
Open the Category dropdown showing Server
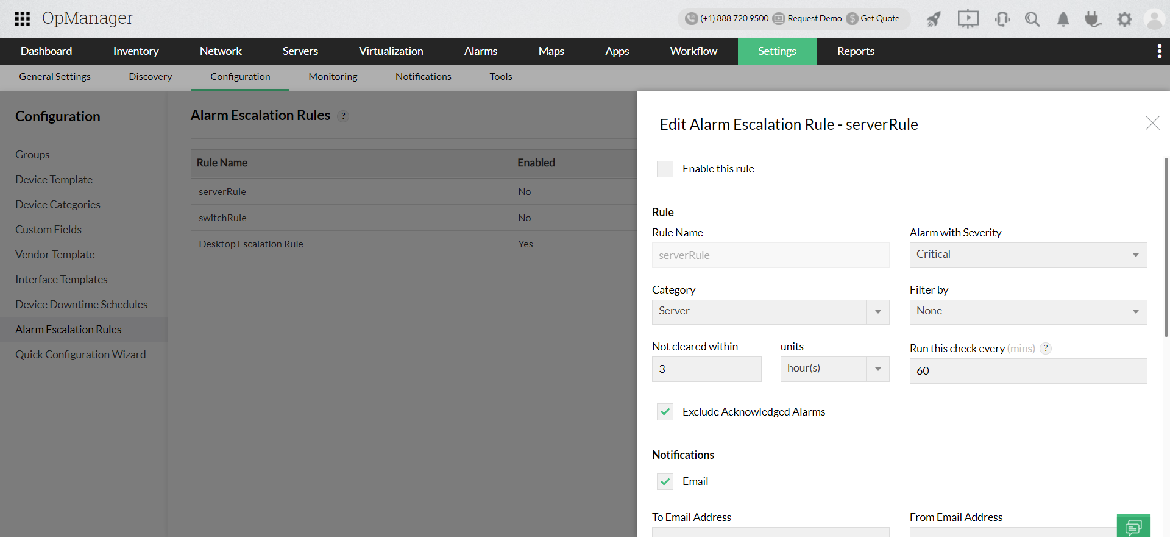click(x=770, y=312)
